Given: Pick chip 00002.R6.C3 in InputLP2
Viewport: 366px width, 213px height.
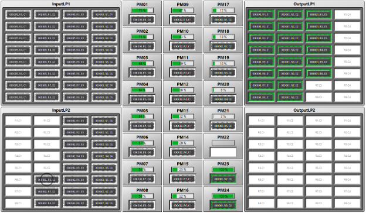Looking at the screenshot, I should pyautogui.click(x=76, y=180).
